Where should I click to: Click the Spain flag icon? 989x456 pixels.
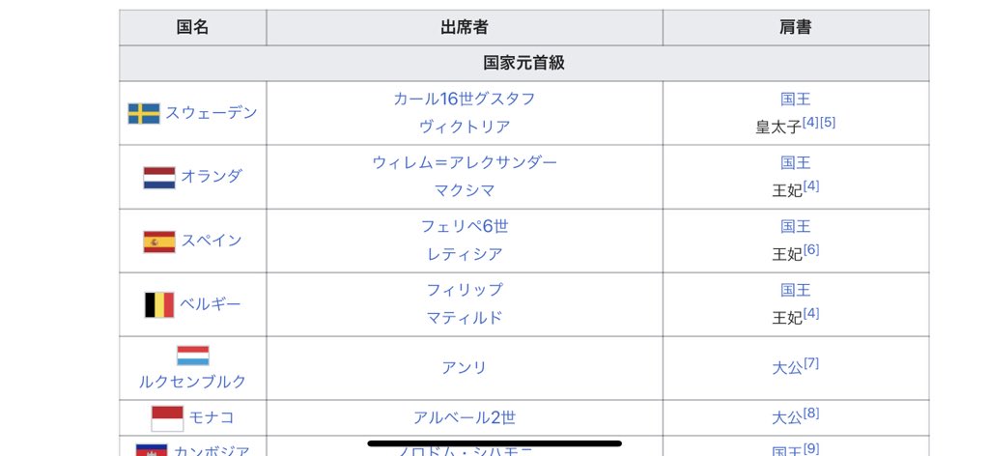[159, 241]
